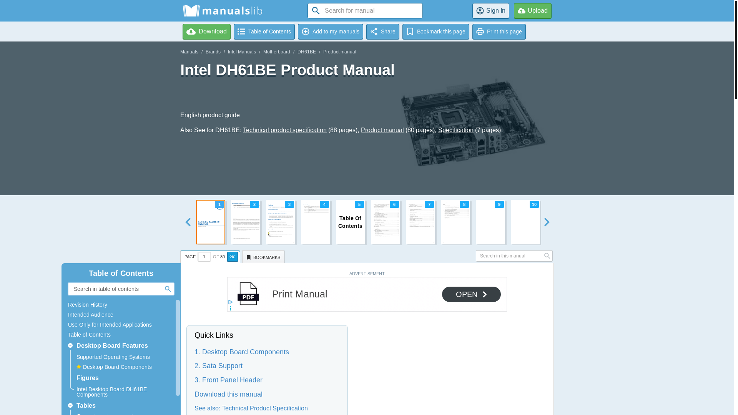738x415 pixels.
Task: Open Figures entry in contents
Action: (88, 378)
